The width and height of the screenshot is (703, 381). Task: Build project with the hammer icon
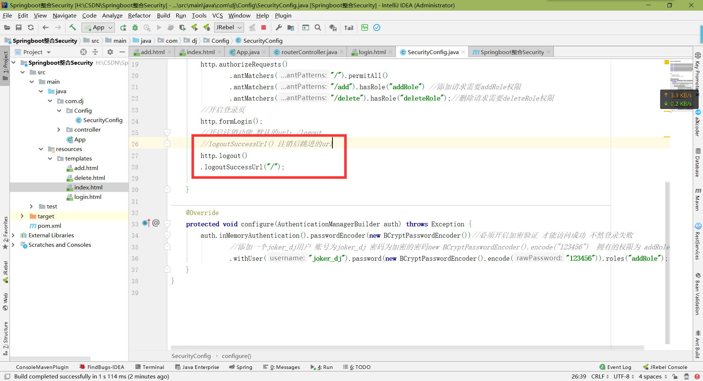(x=72, y=27)
